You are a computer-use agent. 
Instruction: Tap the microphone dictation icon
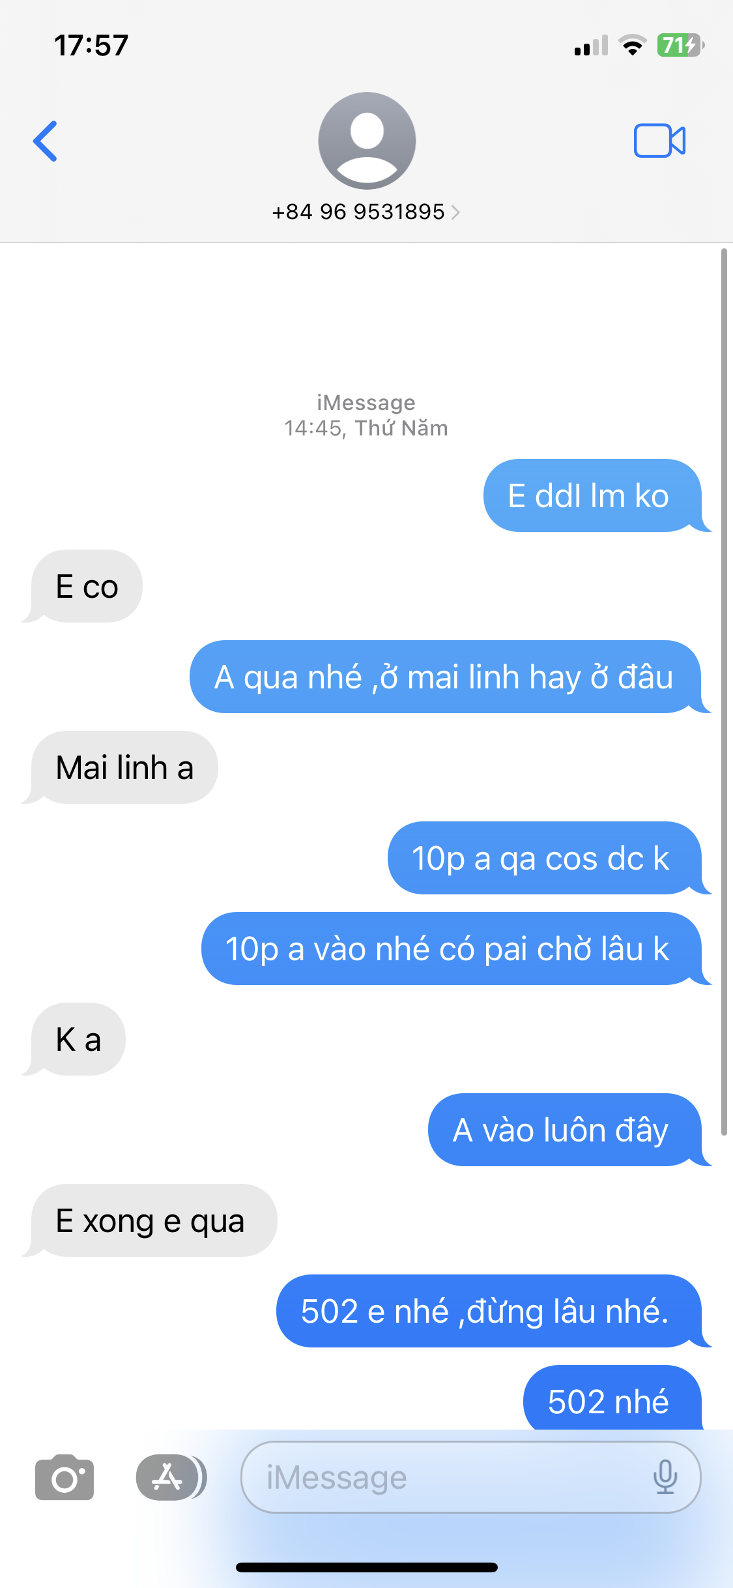(665, 1477)
